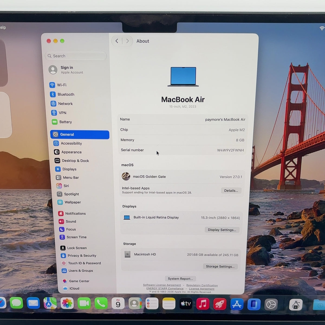Show Battery settings
The width and height of the screenshot is (325, 325).
tap(62, 122)
